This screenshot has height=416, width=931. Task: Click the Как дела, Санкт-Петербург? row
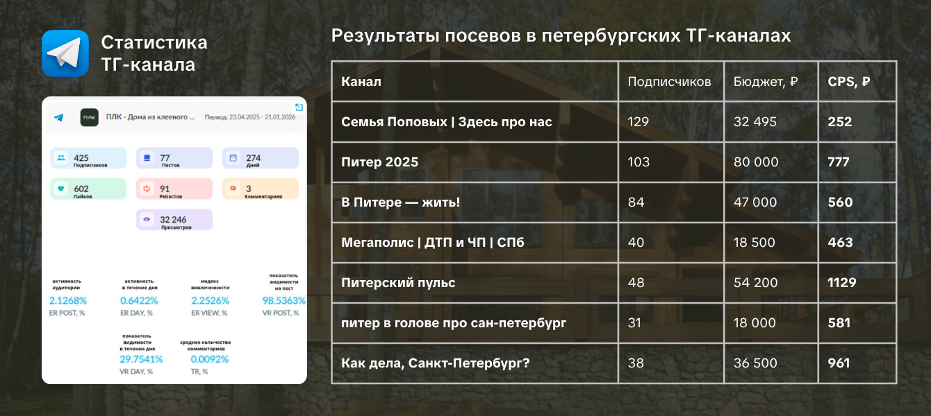pos(614,363)
